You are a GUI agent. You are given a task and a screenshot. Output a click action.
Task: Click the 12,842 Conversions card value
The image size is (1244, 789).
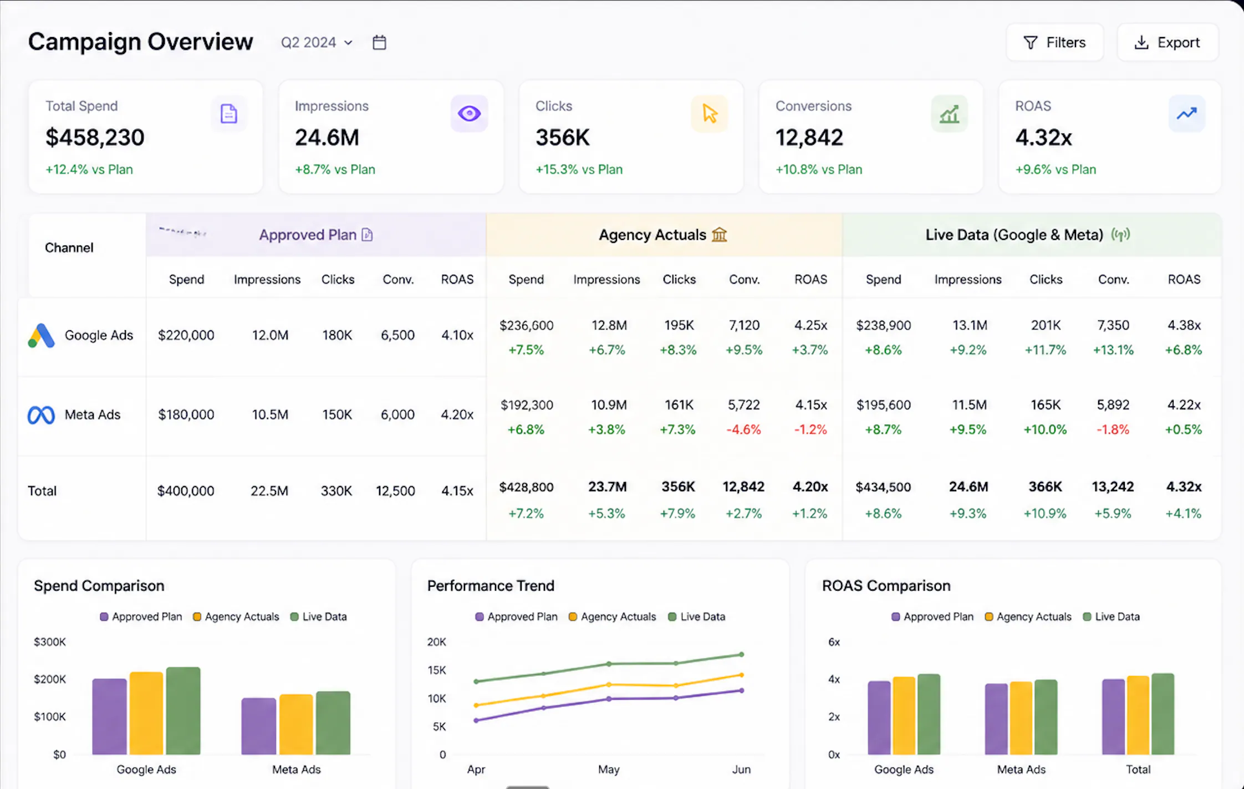(x=809, y=137)
